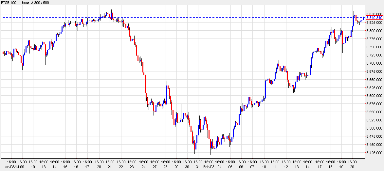Select the date label 30 on time axis
Screen dimensions: 384x171
187,166
